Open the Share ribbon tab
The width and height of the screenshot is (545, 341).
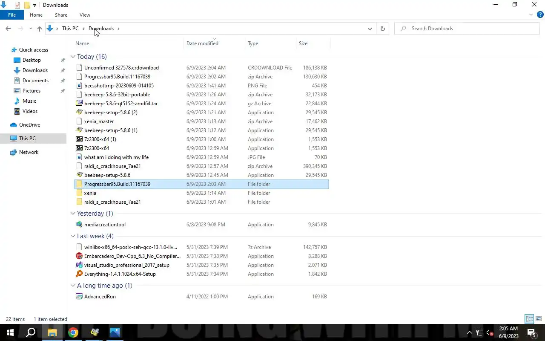tap(61, 15)
